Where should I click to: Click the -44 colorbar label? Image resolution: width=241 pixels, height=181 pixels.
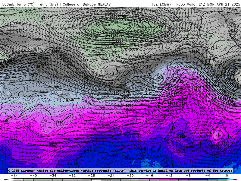14,176
